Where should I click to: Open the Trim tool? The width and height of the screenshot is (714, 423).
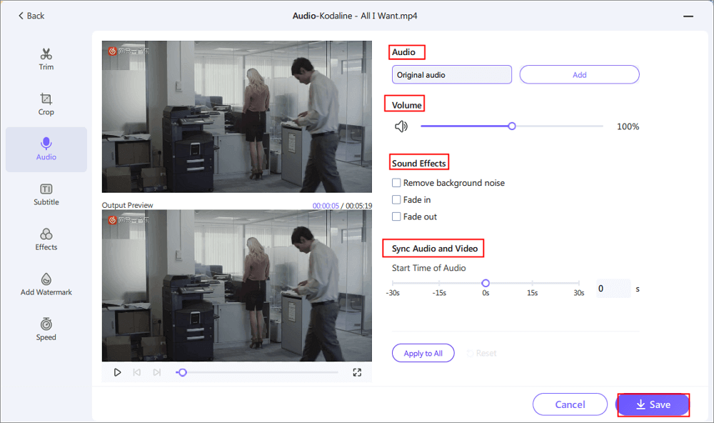coord(46,59)
